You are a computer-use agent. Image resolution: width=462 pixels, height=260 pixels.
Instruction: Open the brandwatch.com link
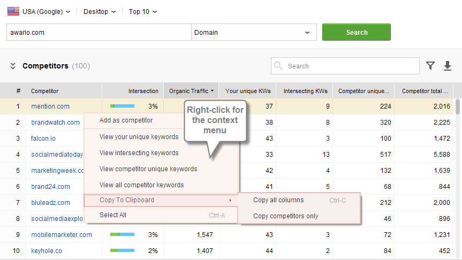55,122
